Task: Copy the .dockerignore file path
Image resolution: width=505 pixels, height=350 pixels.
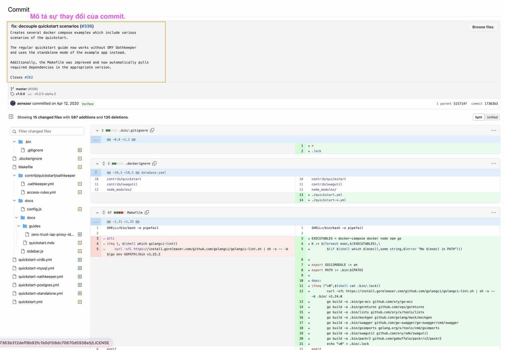Action: 154,164
